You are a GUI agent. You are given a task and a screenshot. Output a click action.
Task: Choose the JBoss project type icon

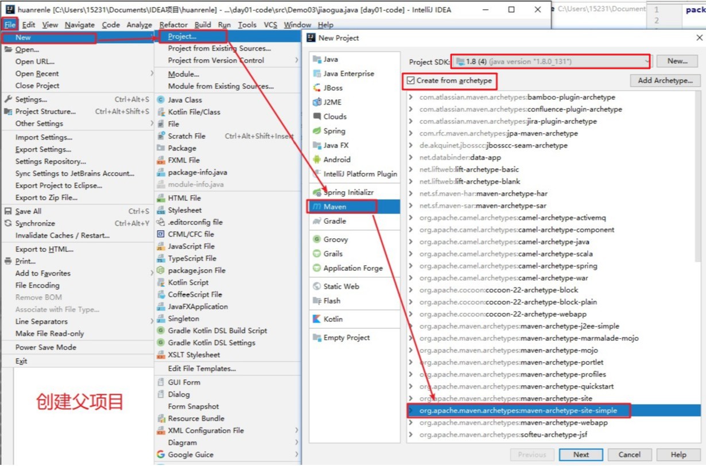pyautogui.click(x=317, y=88)
